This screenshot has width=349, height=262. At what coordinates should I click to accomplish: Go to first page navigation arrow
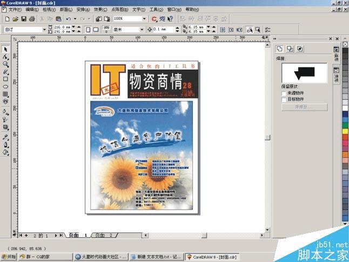pyautogui.click(x=21, y=236)
